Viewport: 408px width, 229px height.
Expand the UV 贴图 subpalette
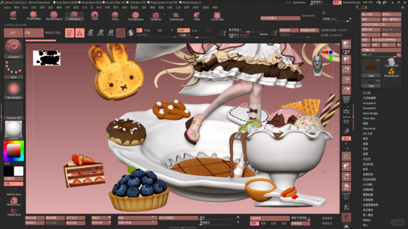point(367,184)
